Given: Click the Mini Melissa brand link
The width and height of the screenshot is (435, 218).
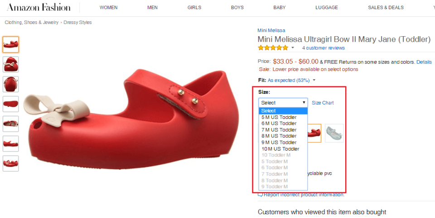Looking at the screenshot, I should (x=271, y=30).
